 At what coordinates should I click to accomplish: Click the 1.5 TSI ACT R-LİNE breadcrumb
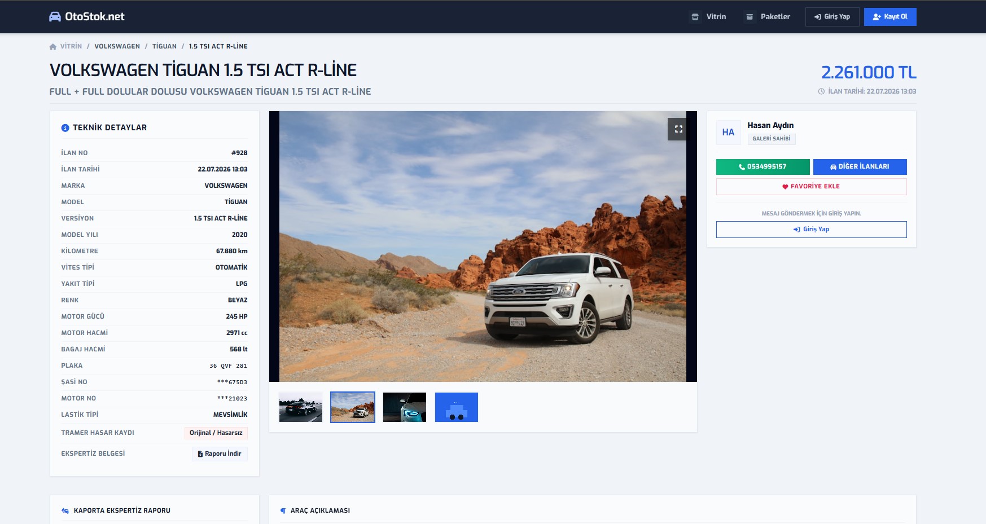click(x=218, y=46)
